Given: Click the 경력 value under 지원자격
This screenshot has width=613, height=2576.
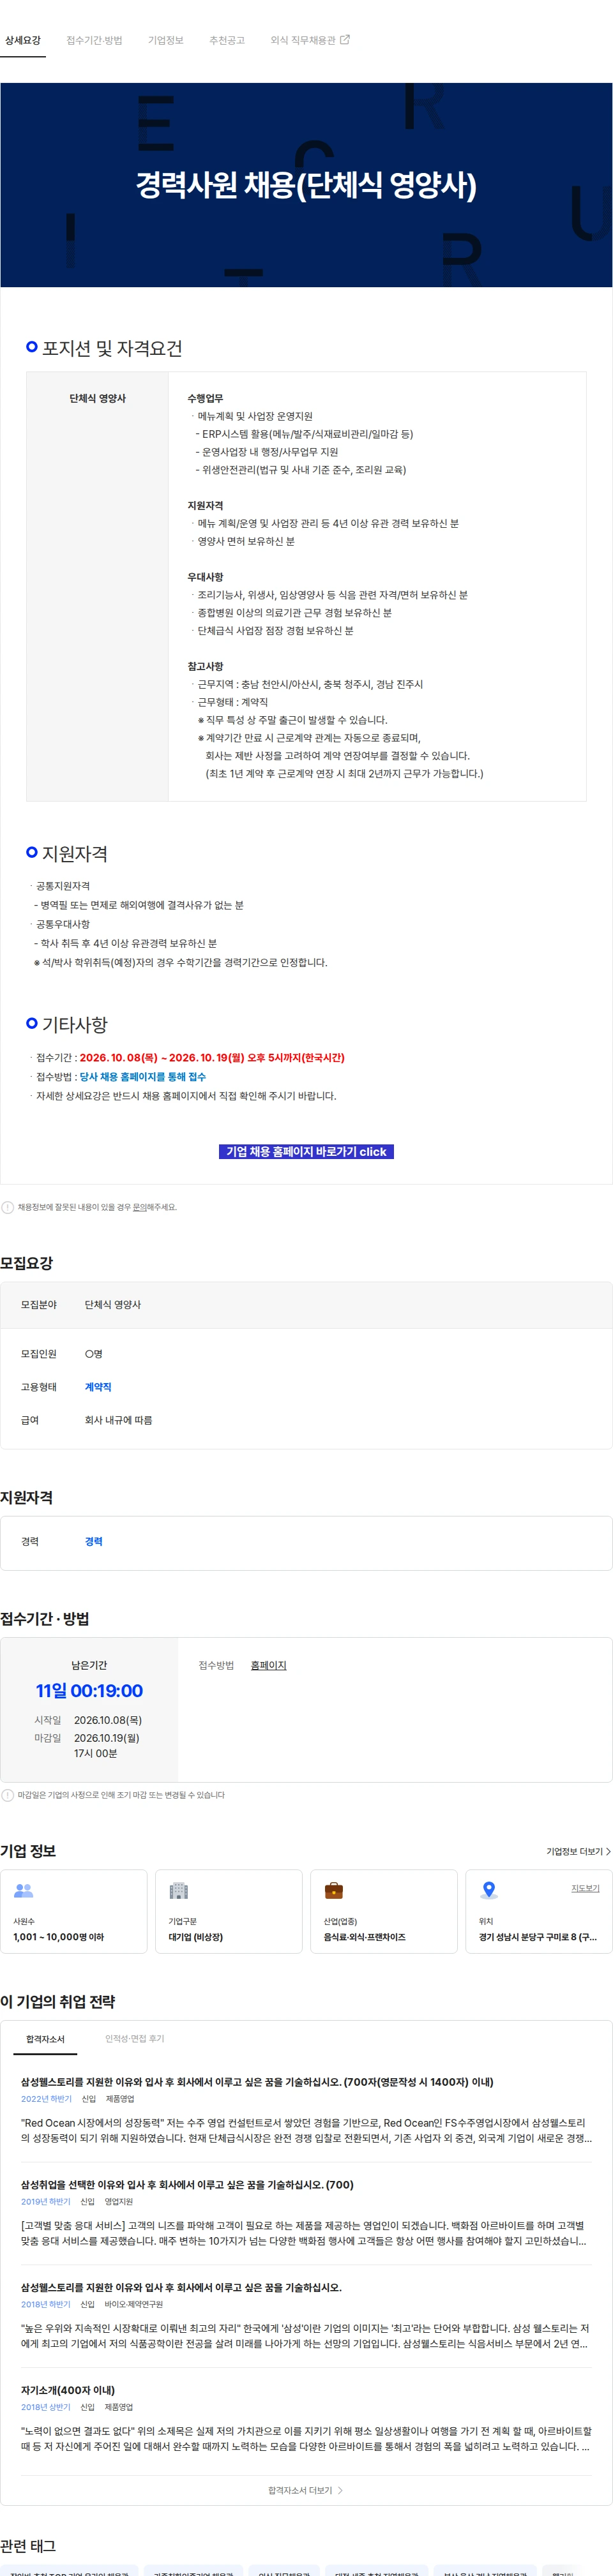Looking at the screenshot, I should 94,1541.
